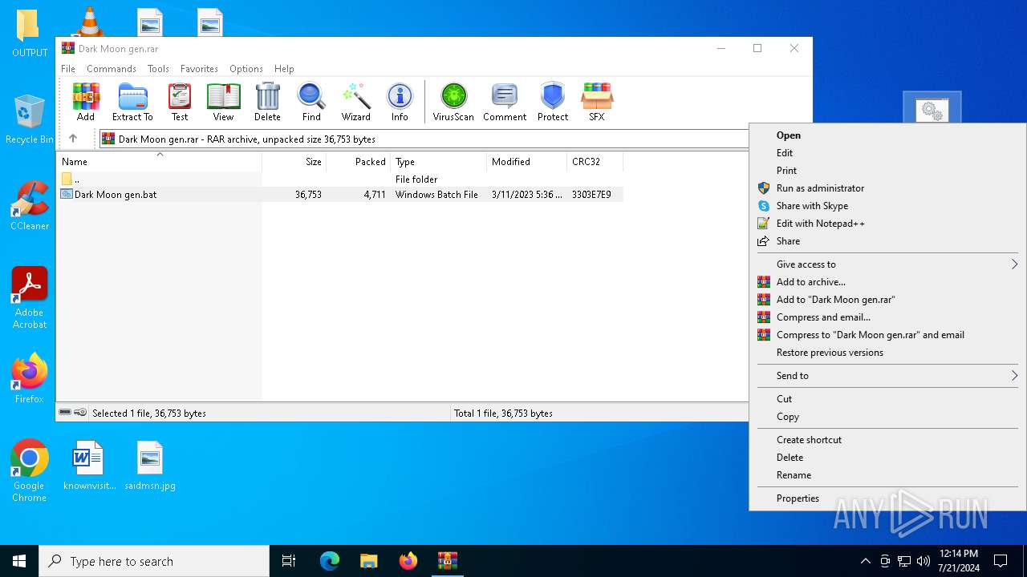The width and height of the screenshot is (1027, 577).
Task: Open the Comment tool
Action: (505, 102)
